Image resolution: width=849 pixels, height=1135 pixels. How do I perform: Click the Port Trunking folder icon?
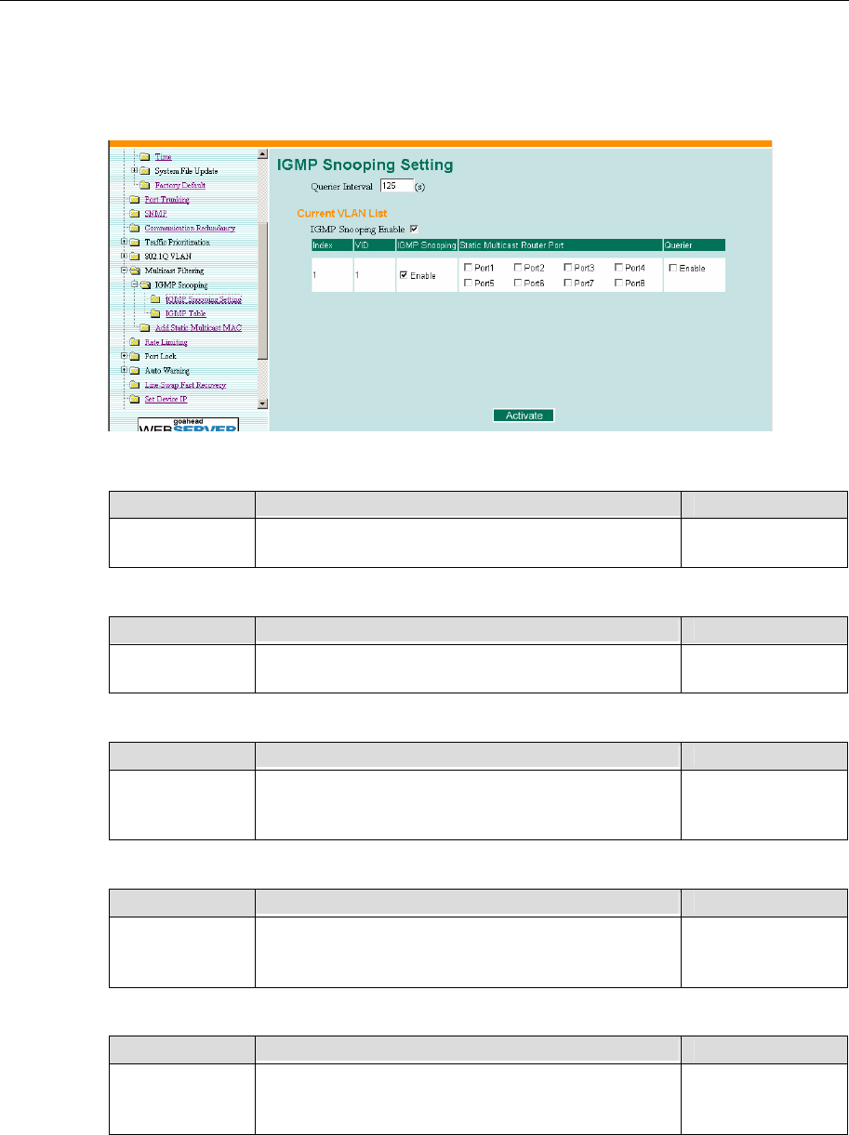click(135, 199)
